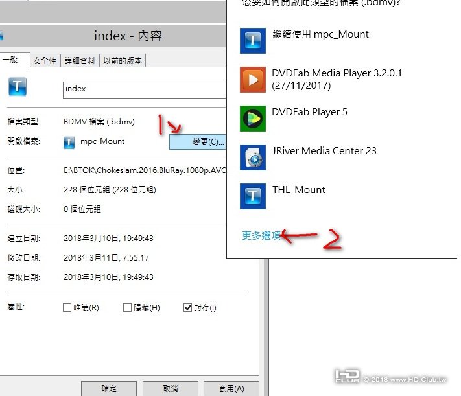The image size is (461, 396).
Task: Click the DVDFab Media Player orange icon
Action: pos(253,79)
